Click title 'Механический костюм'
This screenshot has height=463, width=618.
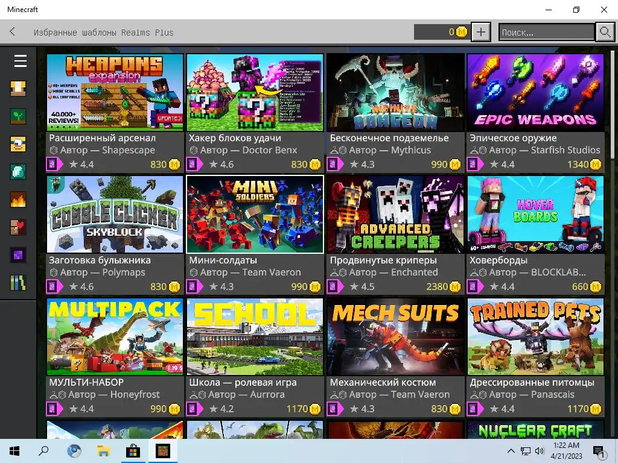pos(383,382)
